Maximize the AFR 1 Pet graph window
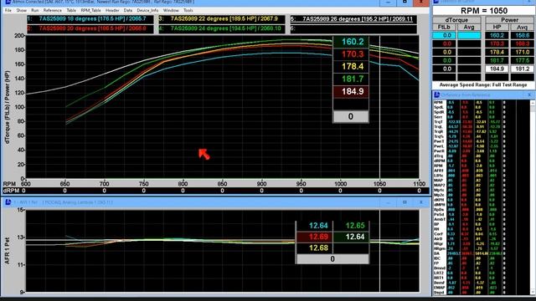Screen dimensions: 536x301 (405, 202)
